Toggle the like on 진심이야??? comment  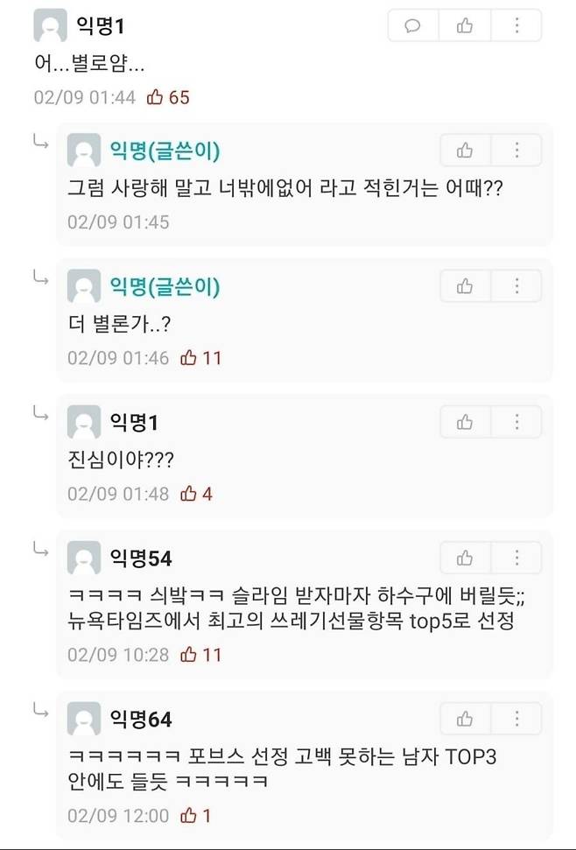(x=464, y=422)
